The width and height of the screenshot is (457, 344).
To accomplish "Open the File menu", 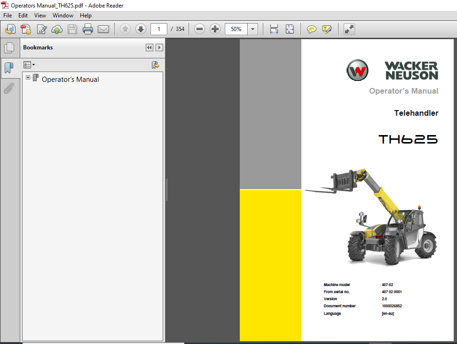I will click(8, 16).
